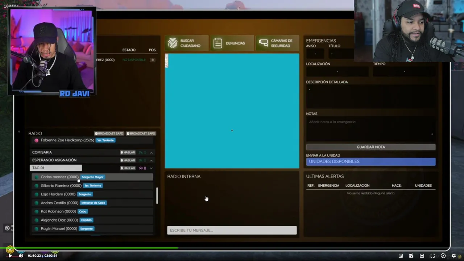
Task: Click the Capitán rank badge
Action: [86, 220]
